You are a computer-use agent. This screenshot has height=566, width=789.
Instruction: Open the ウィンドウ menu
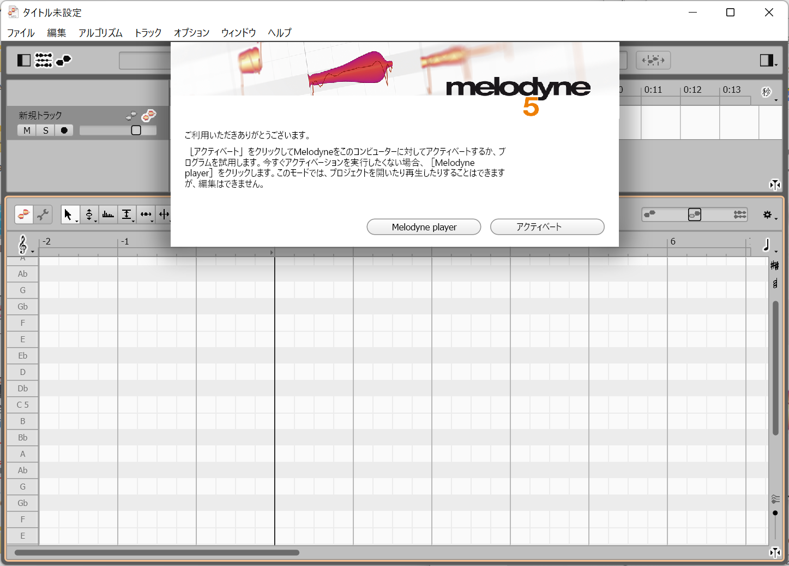point(238,33)
